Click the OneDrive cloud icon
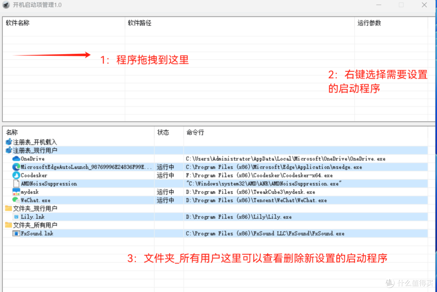Screen dimensions: 437x292 (x=16, y=159)
